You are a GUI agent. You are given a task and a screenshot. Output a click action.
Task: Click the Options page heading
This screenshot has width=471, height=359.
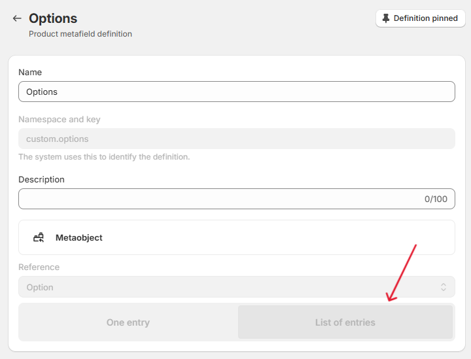coord(53,18)
